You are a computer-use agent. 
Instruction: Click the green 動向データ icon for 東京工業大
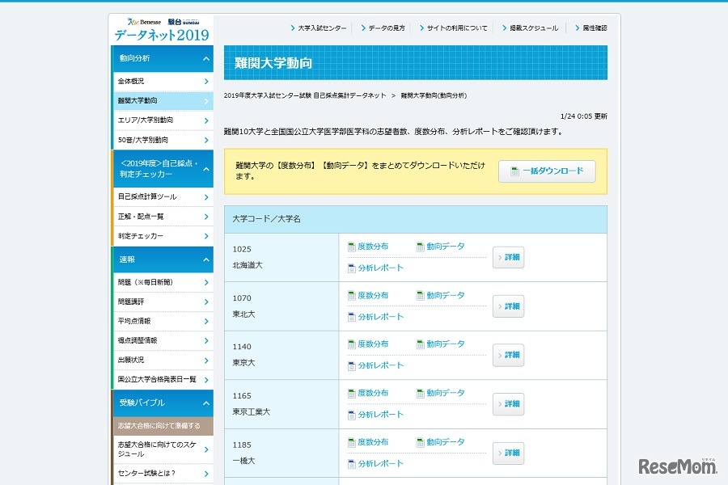click(x=419, y=393)
